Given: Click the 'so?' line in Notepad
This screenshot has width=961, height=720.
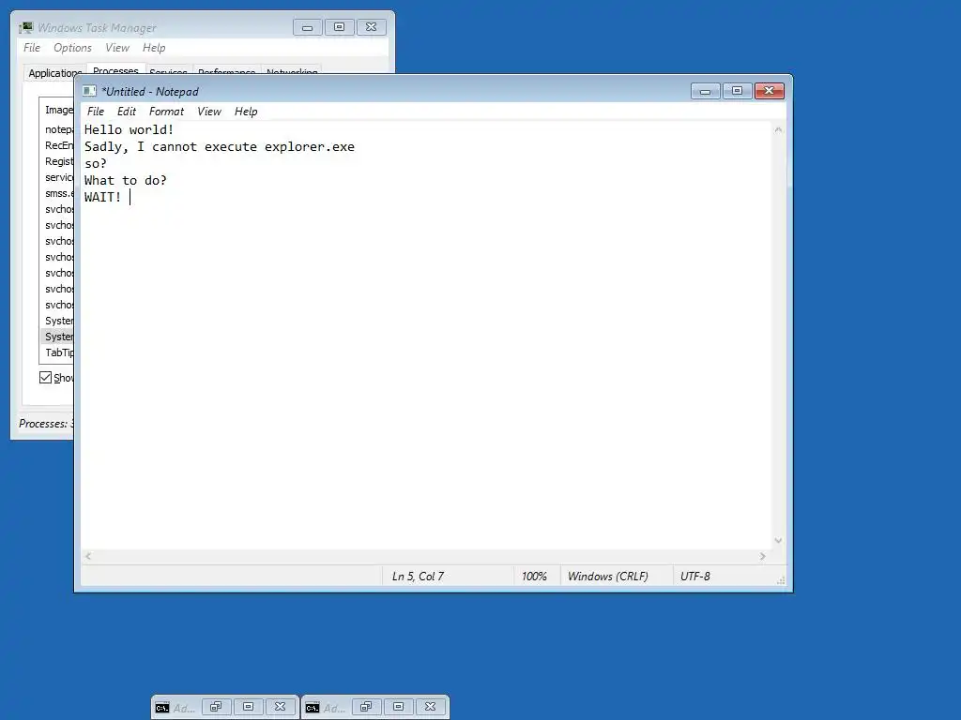Looking at the screenshot, I should pos(95,163).
